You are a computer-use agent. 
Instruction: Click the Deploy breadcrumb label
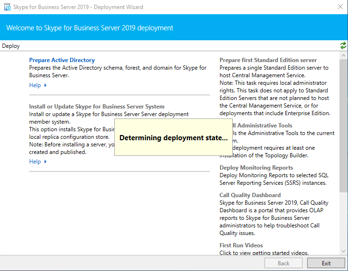click(11, 46)
